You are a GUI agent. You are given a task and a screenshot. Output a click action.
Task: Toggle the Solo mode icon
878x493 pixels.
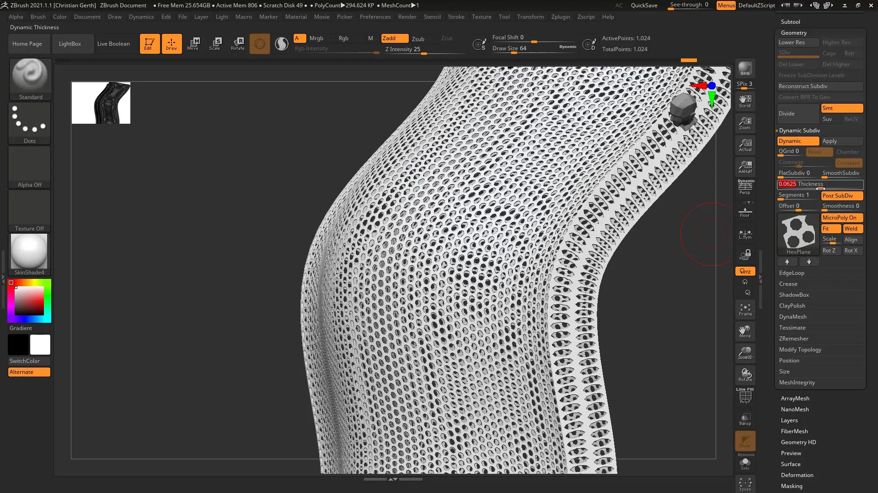[x=745, y=463]
